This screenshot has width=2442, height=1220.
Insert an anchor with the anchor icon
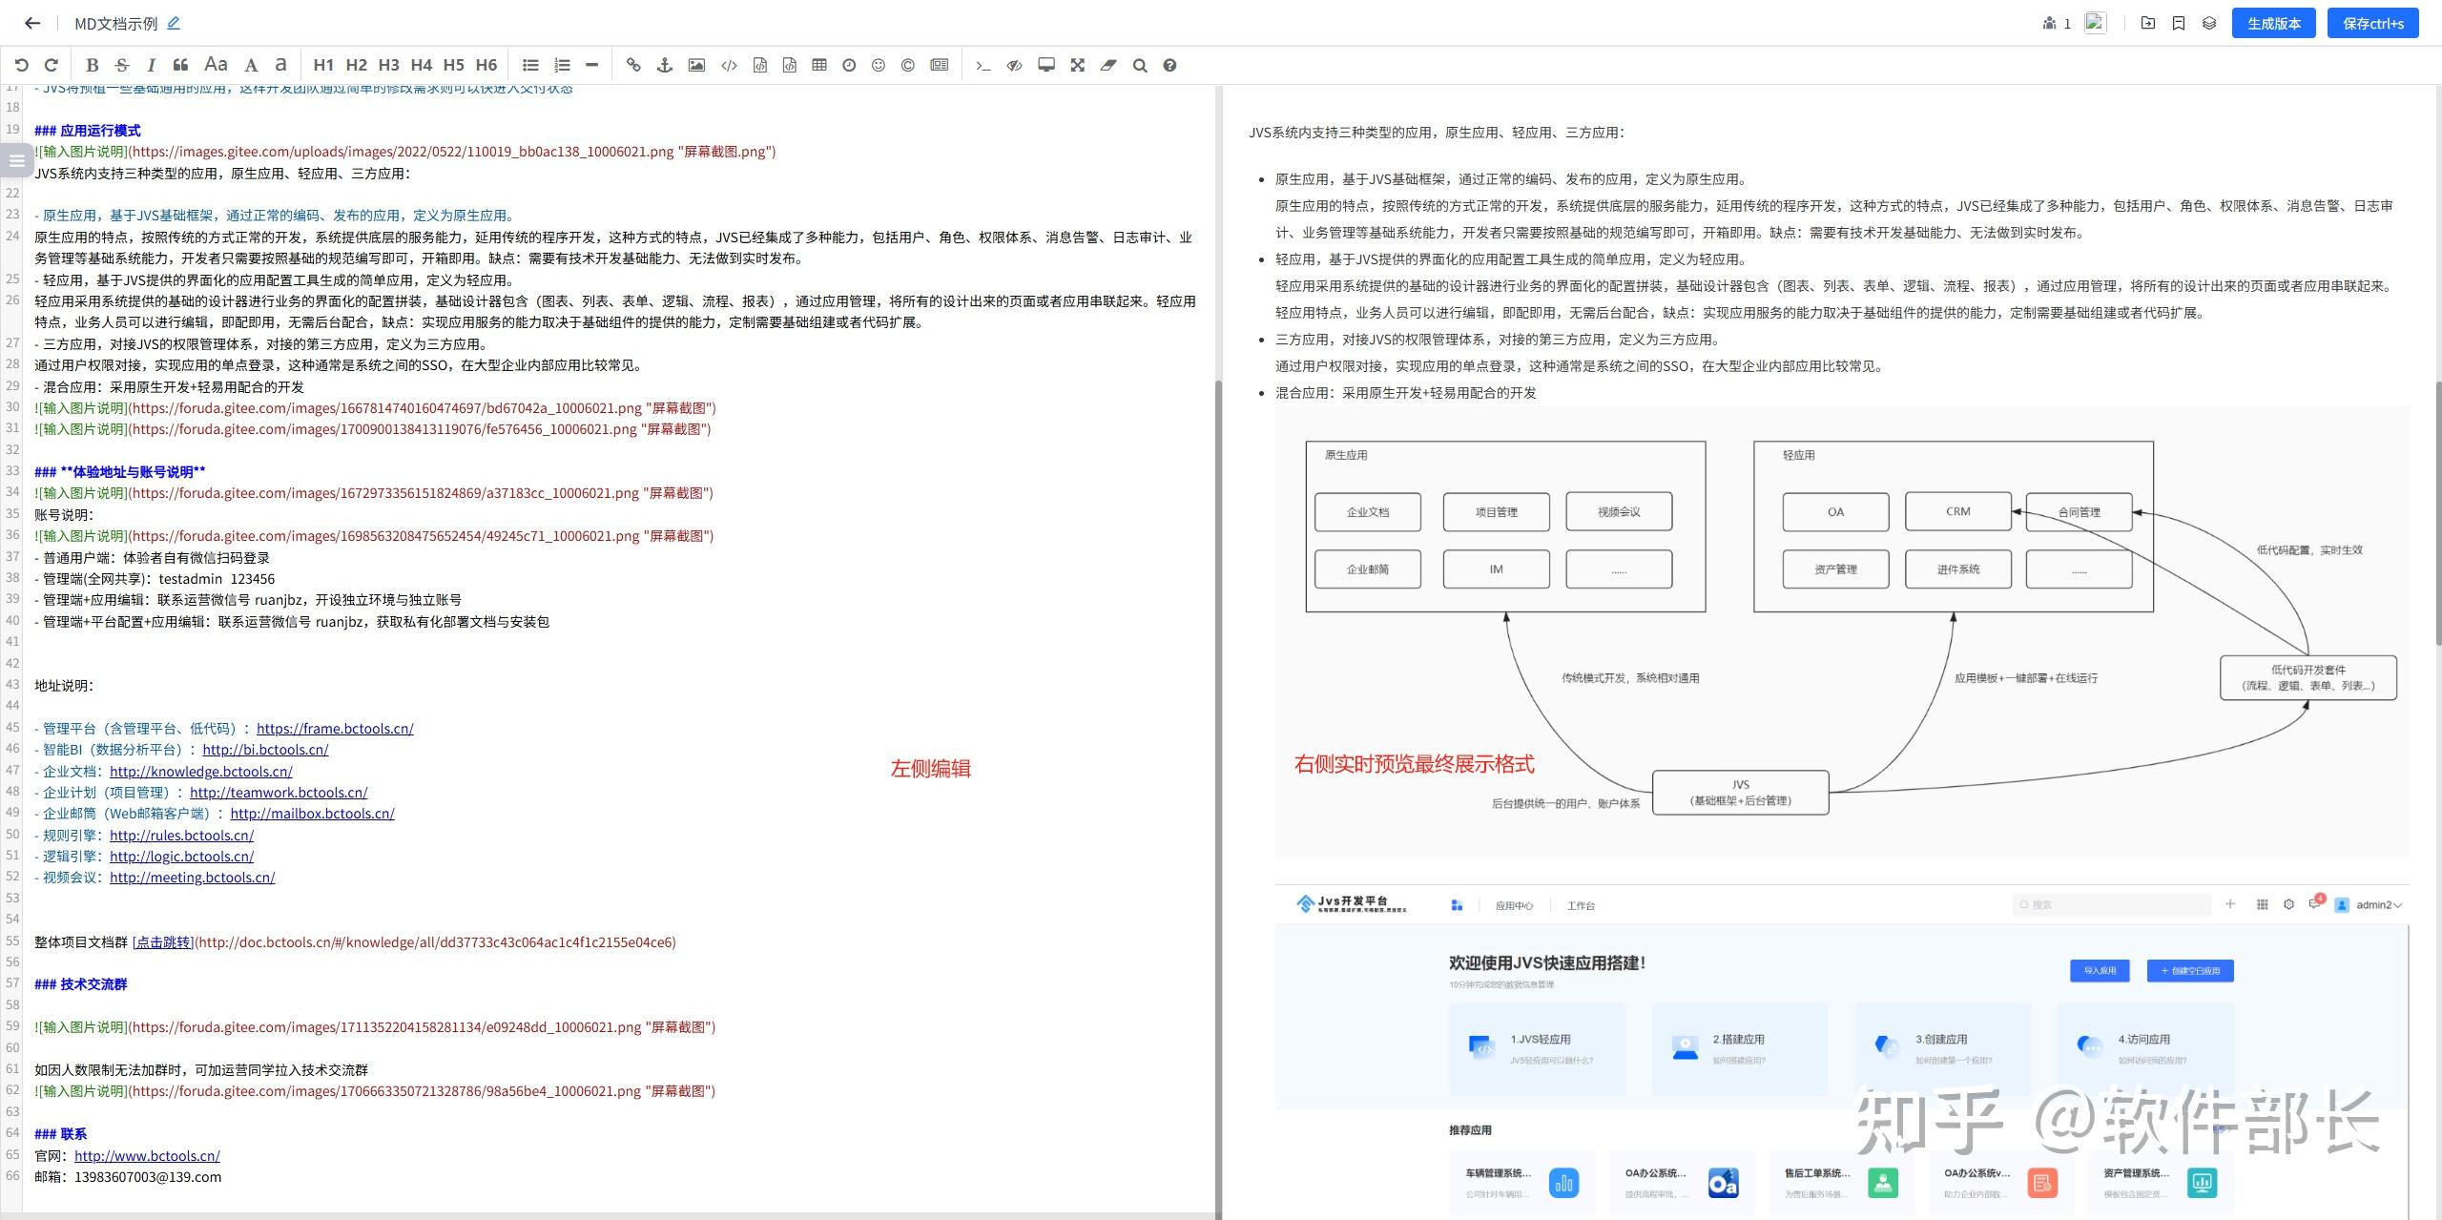pyautogui.click(x=665, y=65)
